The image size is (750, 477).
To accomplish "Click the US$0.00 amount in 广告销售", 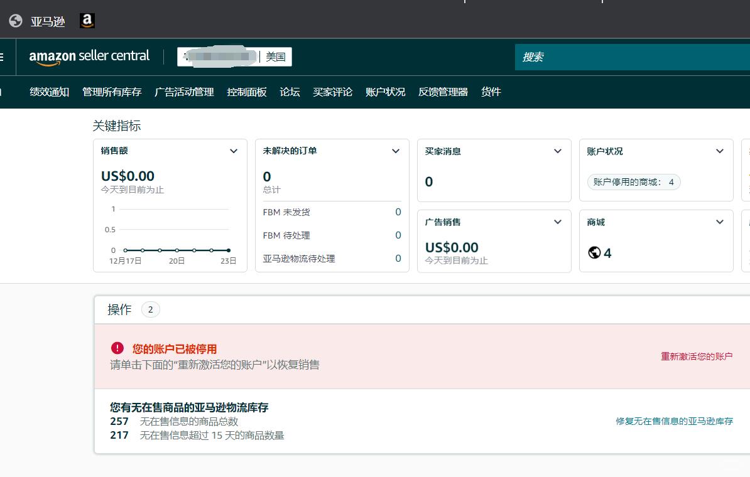I will click(x=452, y=247).
